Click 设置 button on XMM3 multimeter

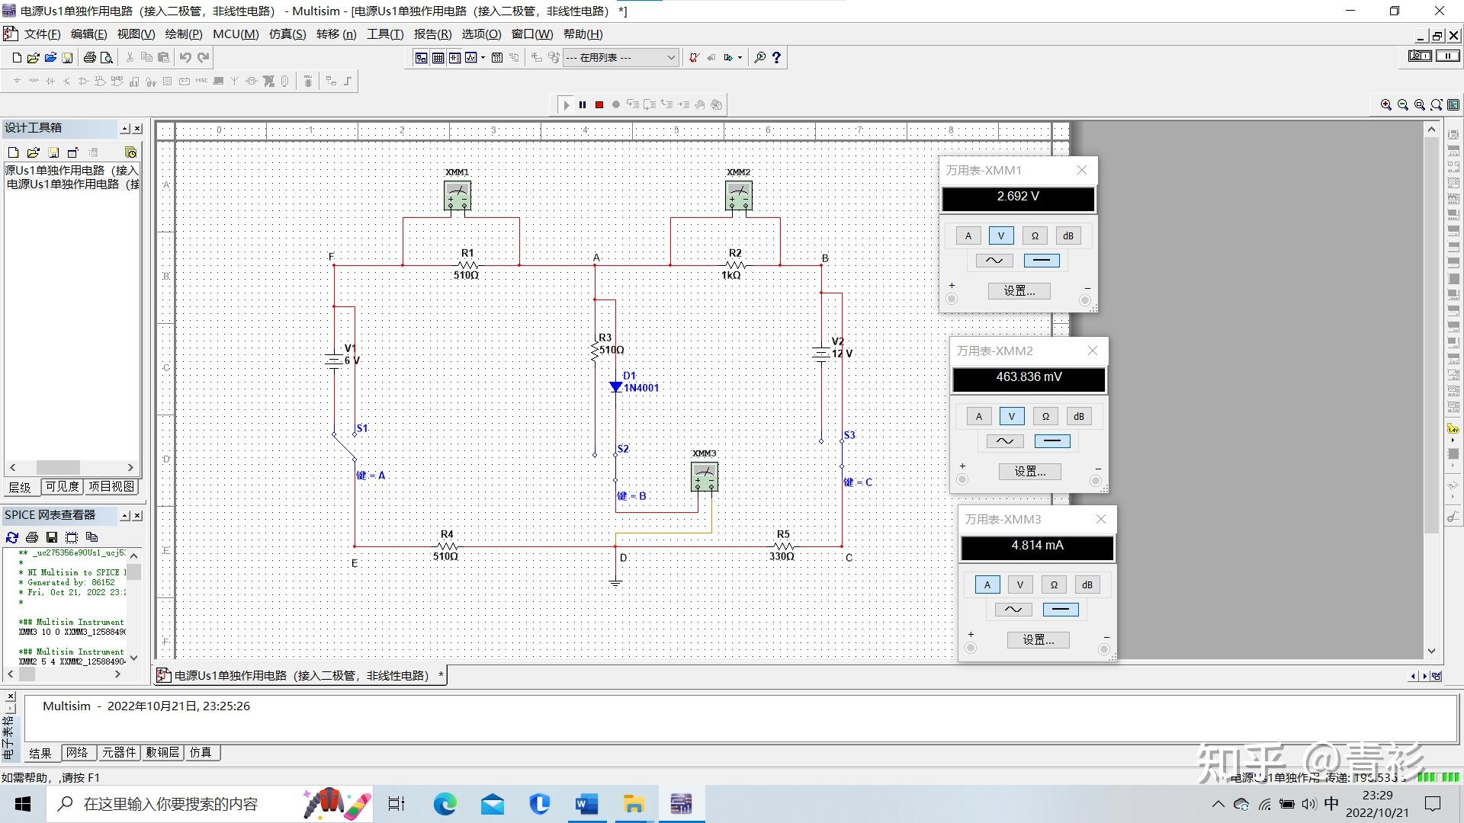(1038, 640)
